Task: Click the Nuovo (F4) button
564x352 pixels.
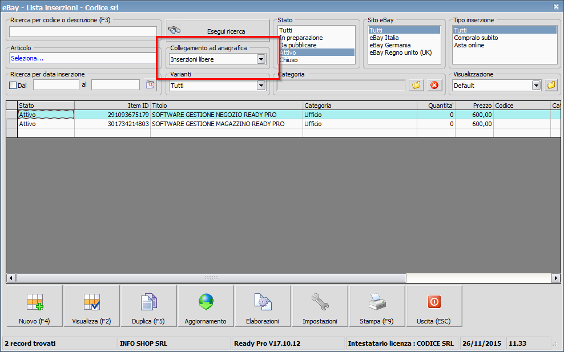Action: point(34,306)
